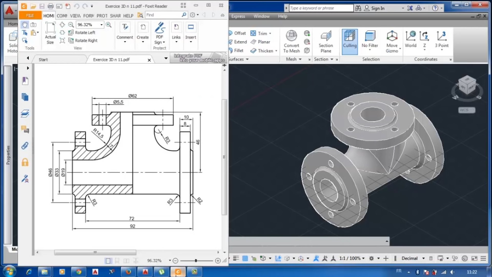Open the Express menu
The width and height of the screenshot is (492, 277).
[238, 16]
